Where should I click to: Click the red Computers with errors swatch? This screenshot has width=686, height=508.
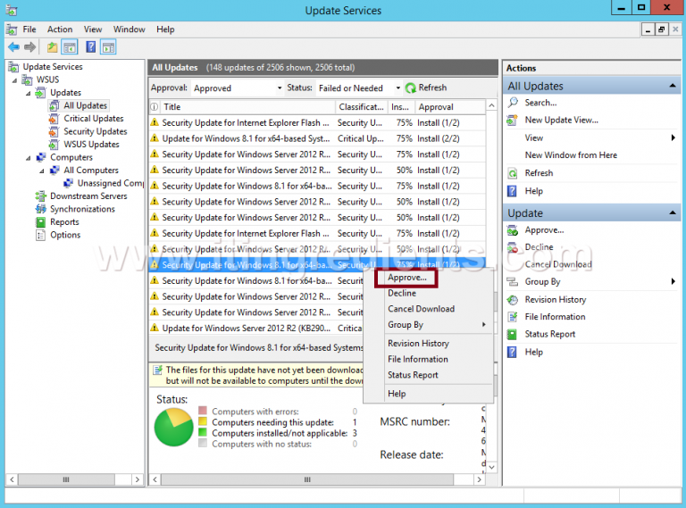[x=203, y=411]
